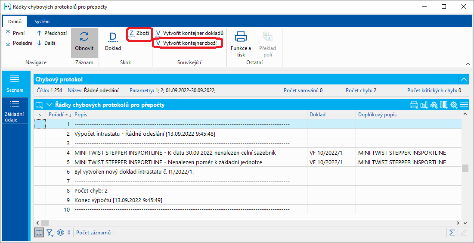The height and width of the screenshot is (243, 474).
Task: Click row number 1 selector cell
Action: point(40,124)
